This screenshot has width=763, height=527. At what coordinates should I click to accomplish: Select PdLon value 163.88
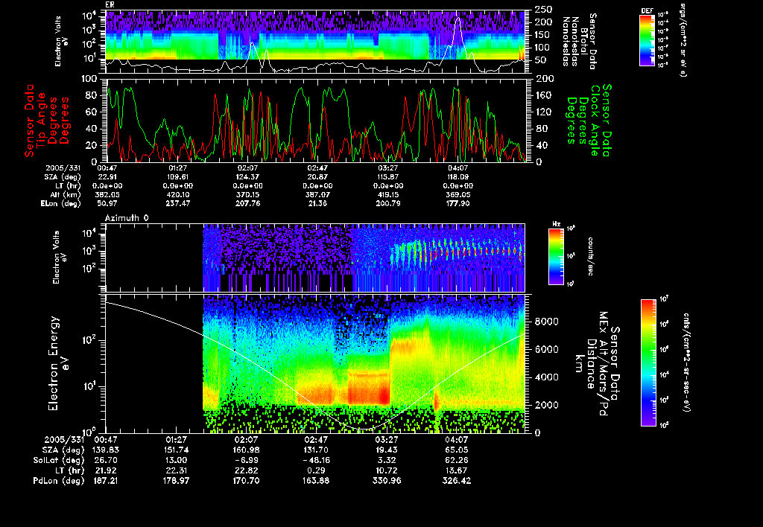point(316,481)
